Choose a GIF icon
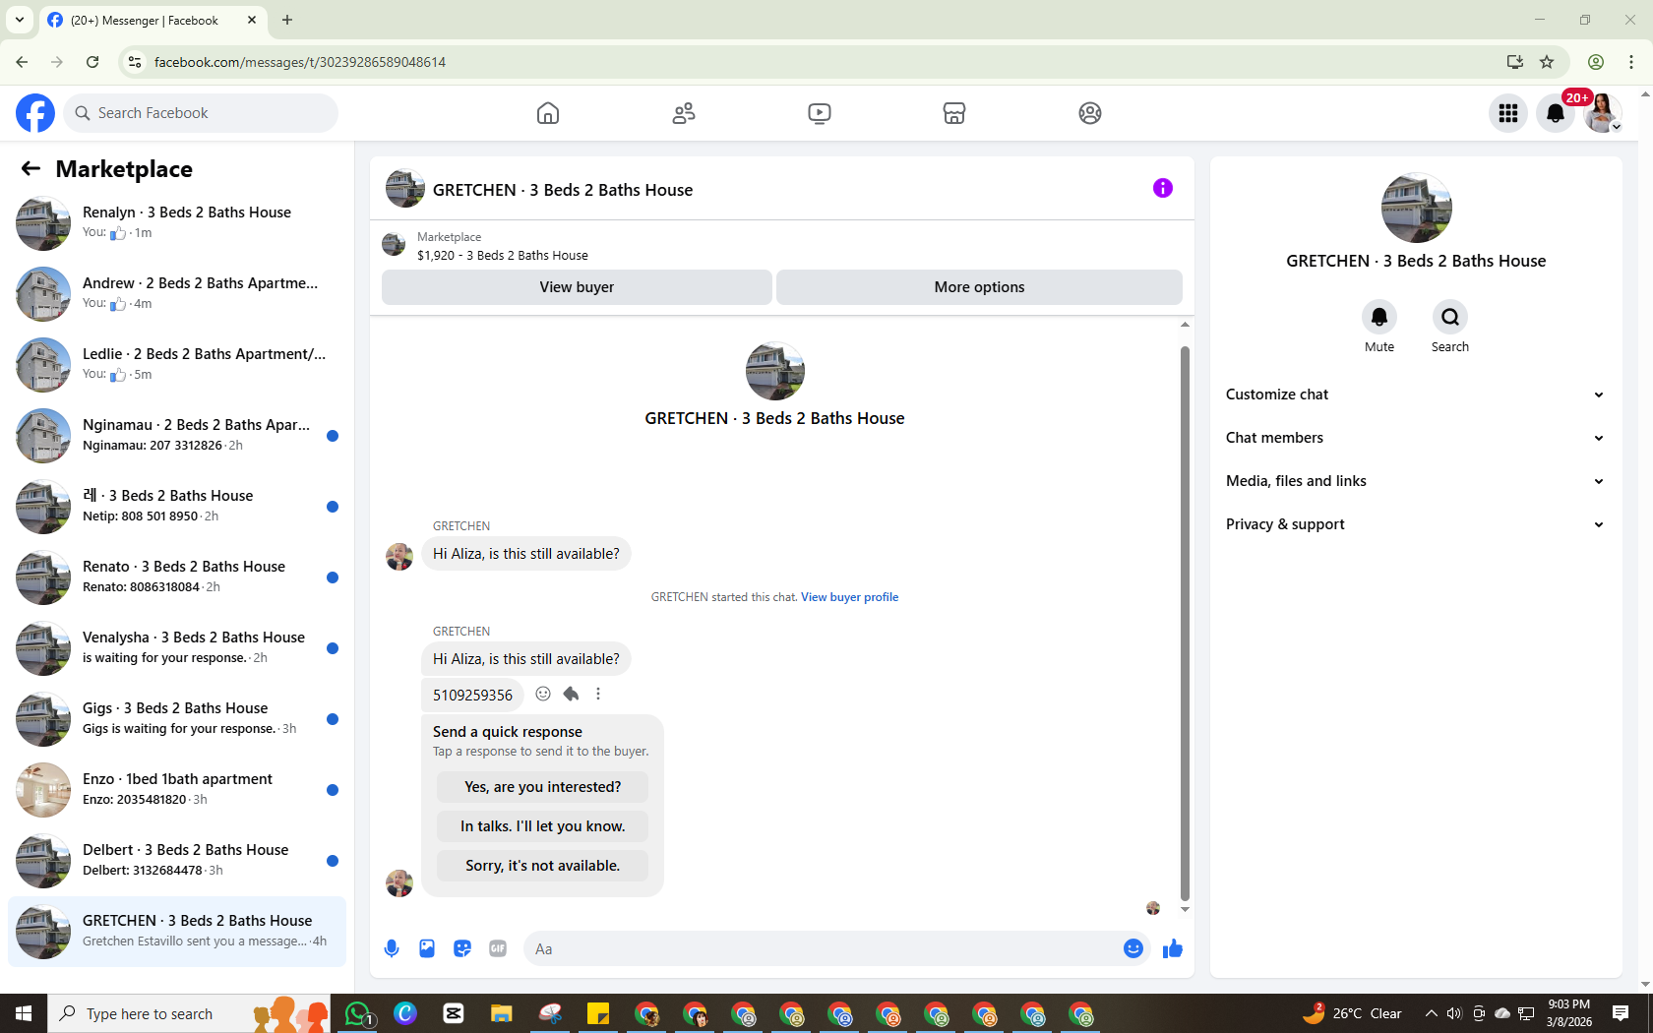The width and height of the screenshot is (1653, 1033). click(498, 948)
